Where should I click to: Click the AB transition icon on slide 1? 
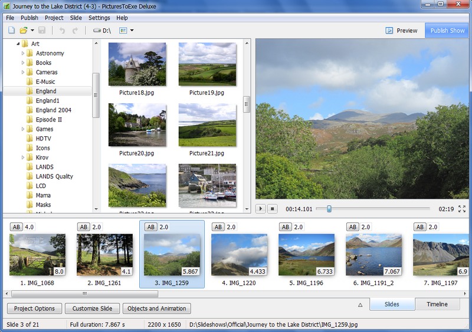coord(17,227)
